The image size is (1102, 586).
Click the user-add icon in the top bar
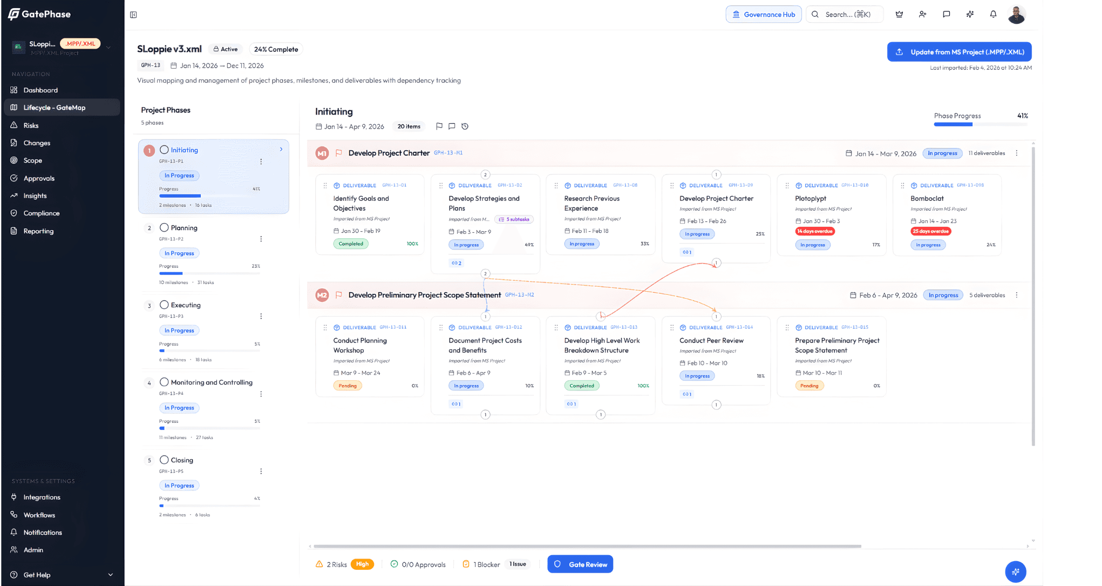pyautogui.click(x=922, y=15)
